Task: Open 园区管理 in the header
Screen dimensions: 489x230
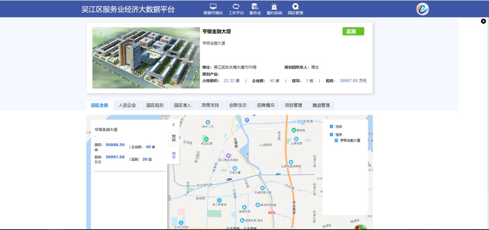Action: click(x=295, y=9)
